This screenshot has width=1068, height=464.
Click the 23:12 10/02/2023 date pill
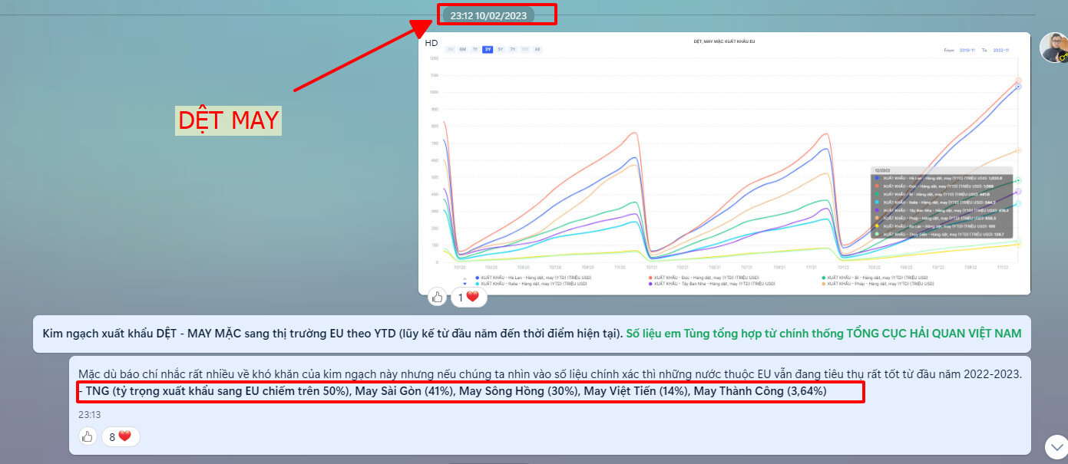(x=488, y=15)
